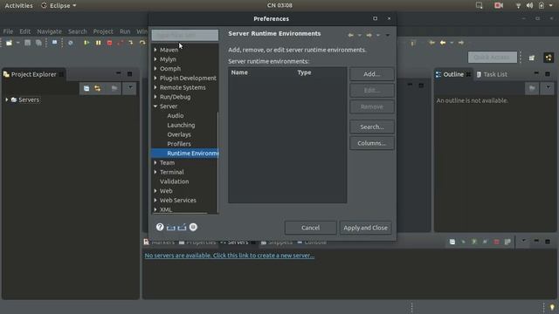Click Apply and Close button
The image size is (559, 314).
coord(366,228)
